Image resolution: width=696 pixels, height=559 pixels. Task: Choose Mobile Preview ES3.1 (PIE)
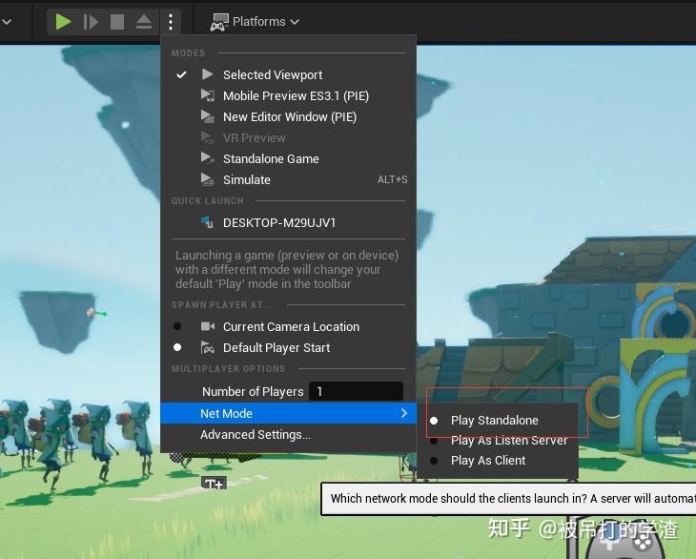tap(289, 96)
